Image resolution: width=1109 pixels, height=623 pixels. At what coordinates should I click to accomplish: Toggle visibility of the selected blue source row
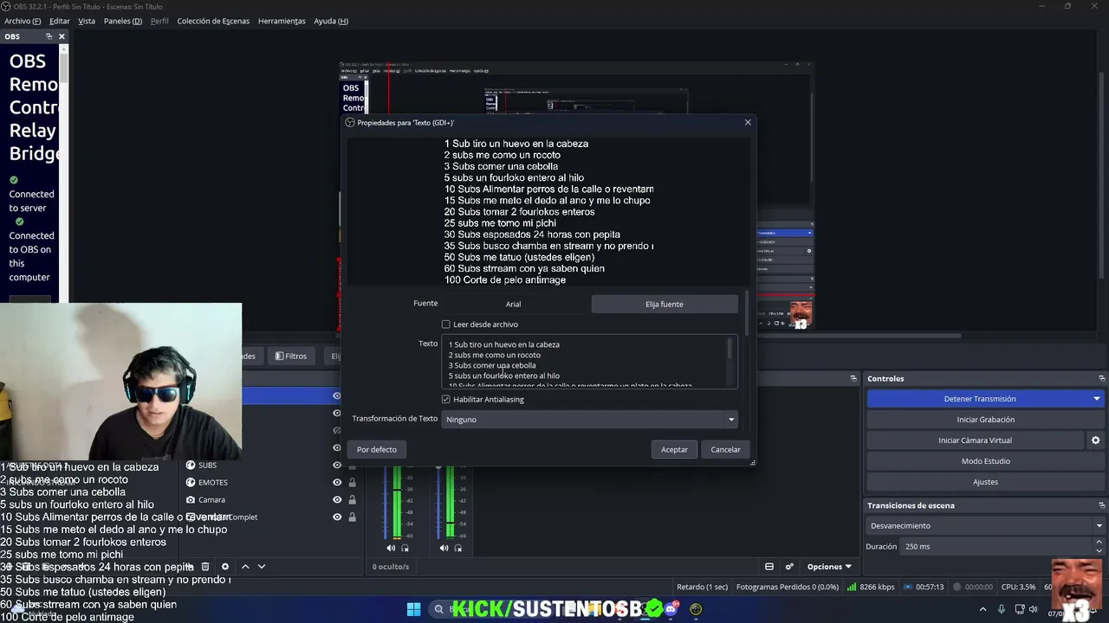click(337, 395)
